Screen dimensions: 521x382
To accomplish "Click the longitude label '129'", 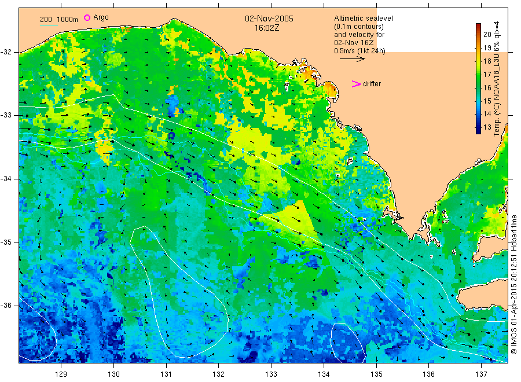I will point(61,374).
